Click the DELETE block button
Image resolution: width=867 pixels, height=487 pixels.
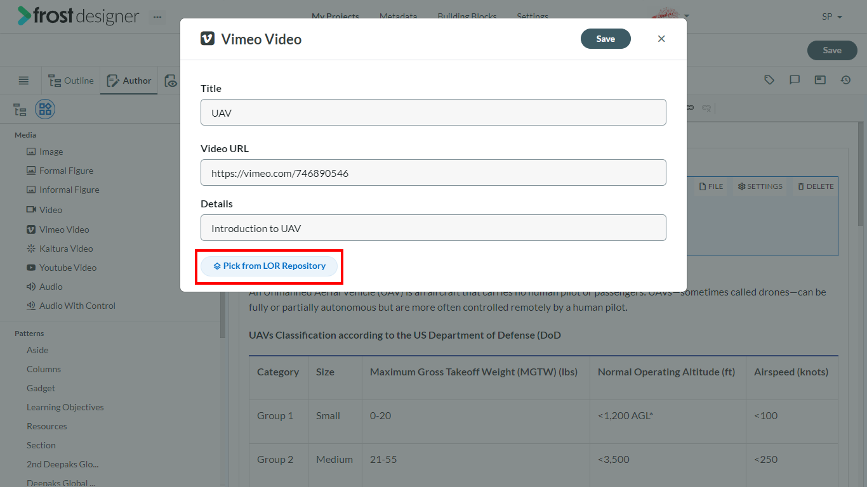816,186
